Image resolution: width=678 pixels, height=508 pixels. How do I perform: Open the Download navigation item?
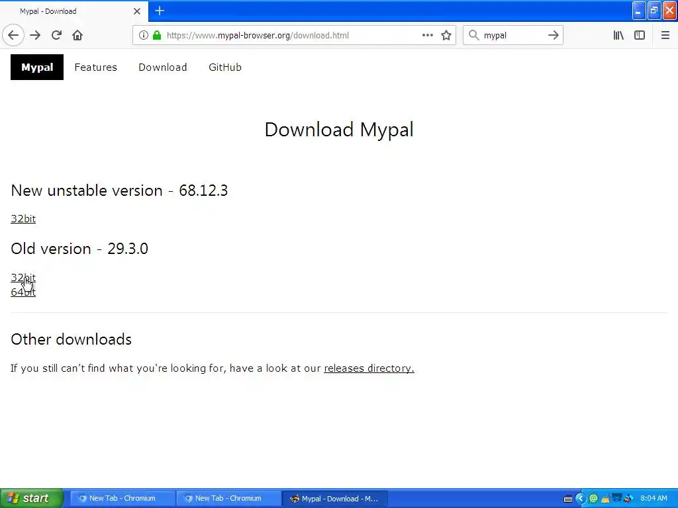[x=163, y=67]
